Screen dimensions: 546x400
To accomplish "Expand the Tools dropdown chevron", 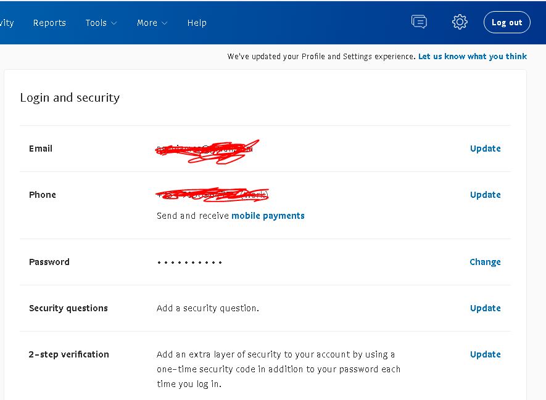I will pos(113,23).
